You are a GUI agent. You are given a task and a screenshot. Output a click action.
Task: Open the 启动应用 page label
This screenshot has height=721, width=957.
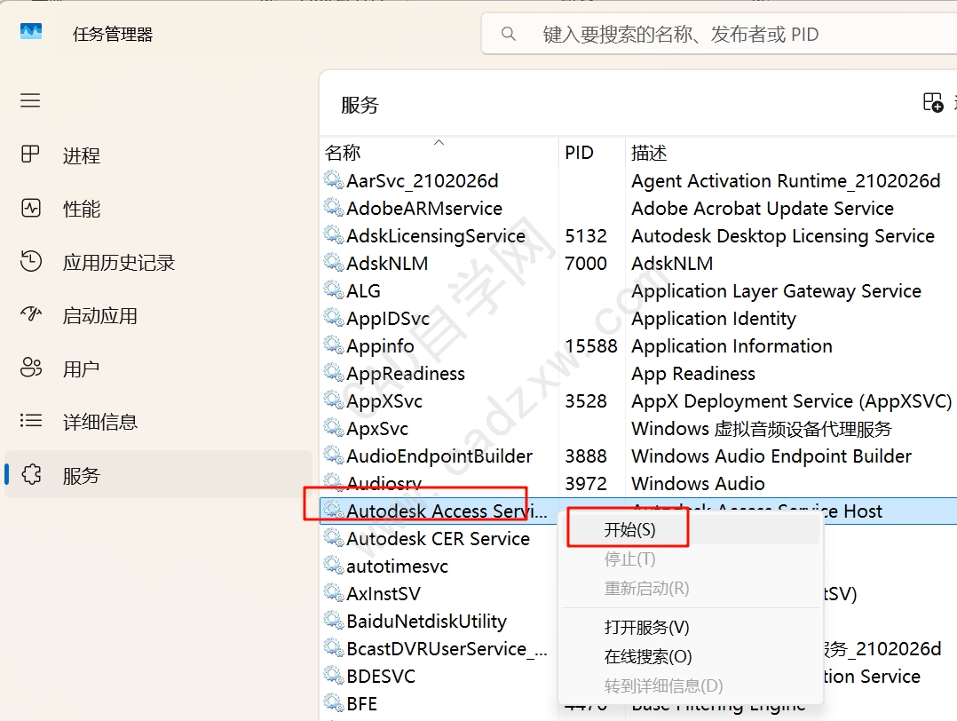[x=99, y=315]
